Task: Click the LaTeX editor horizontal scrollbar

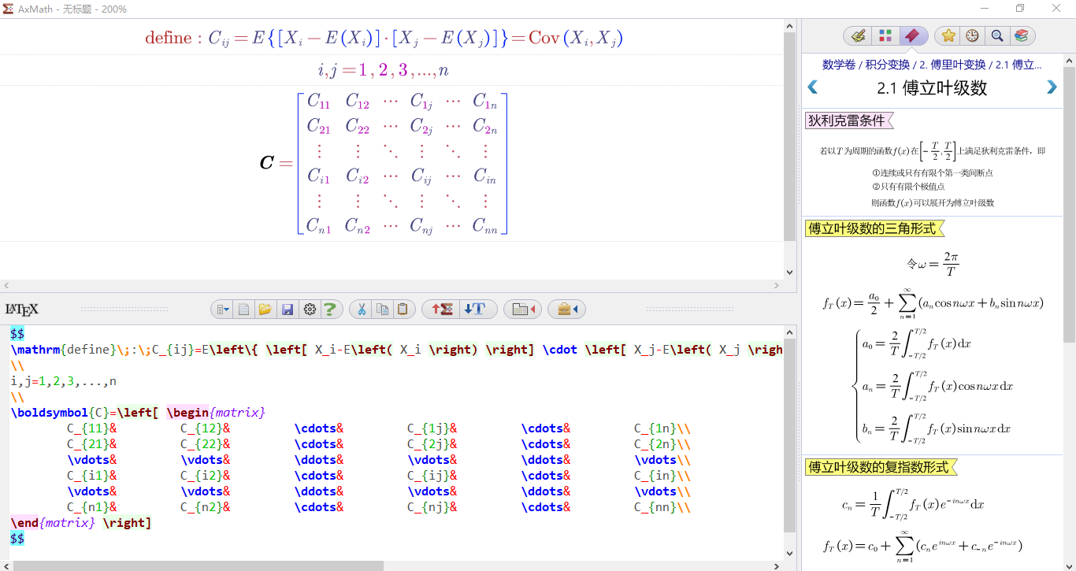Action: (x=199, y=565)
